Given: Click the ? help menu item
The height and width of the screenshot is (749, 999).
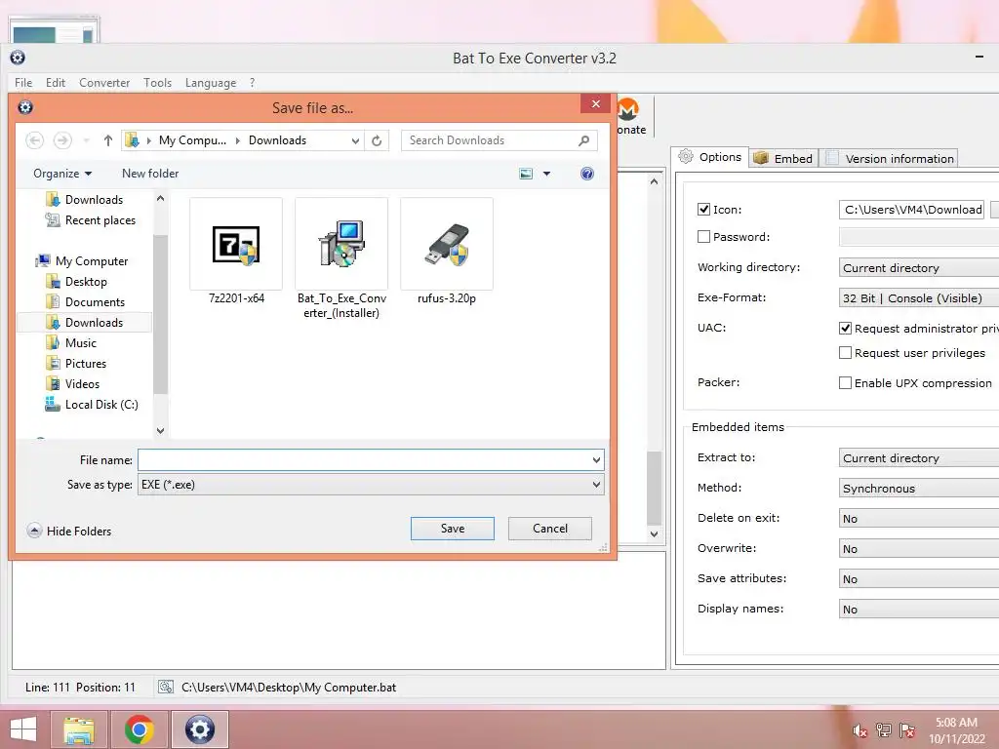Looking at the screenshot, I should click(x=253, y=83).
